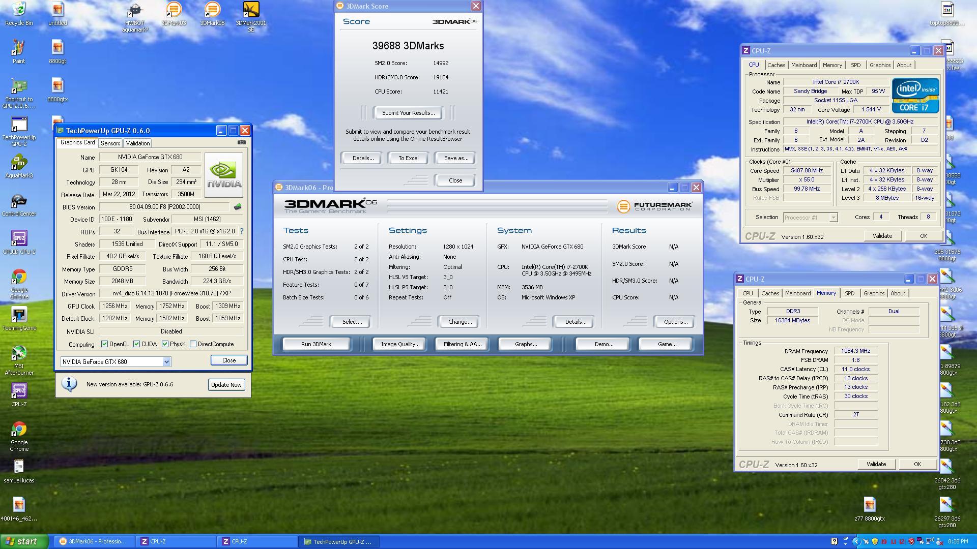Switch to the Sensors tab in GPU-Z
This screenshot has height=549, width=977.
click(110, 143)
